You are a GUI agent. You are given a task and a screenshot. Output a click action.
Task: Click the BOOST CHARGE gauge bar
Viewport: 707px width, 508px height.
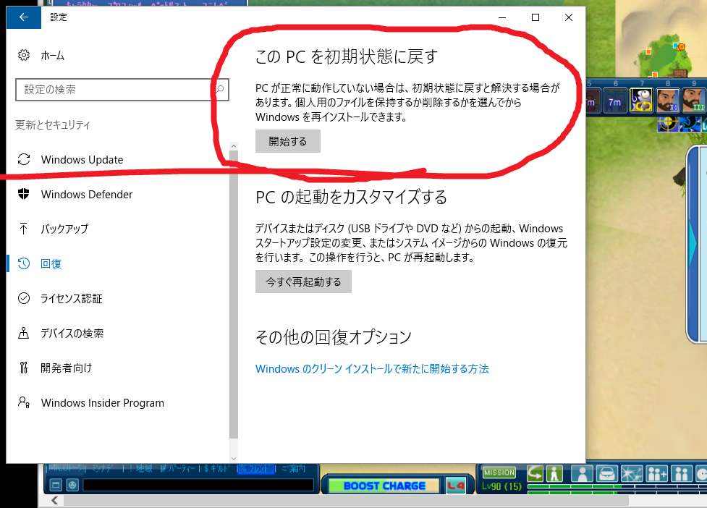click(384, 486)
